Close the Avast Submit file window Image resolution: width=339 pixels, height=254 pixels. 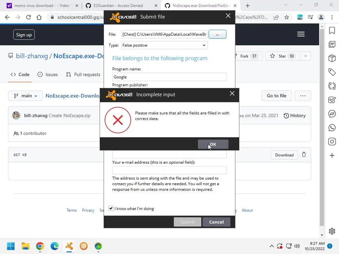(228, 16)
